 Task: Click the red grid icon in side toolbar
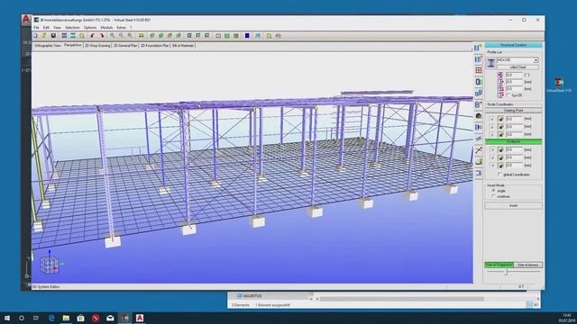tap(479, 70)
